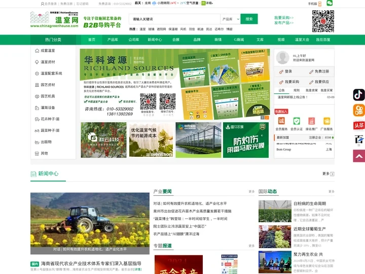Open the svensson greenhouse climate ad
The image size is (365, 274).
click(x=151, y=140)
